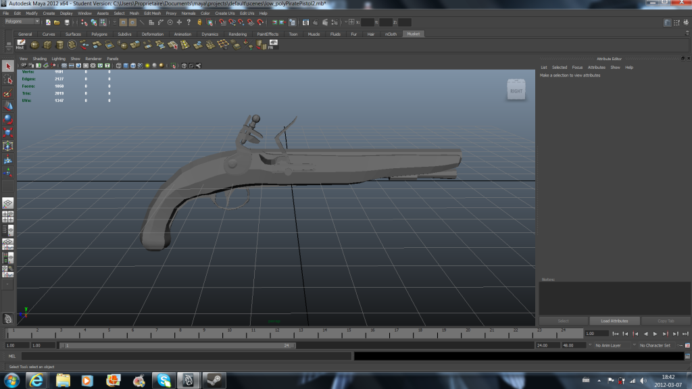Viewport: 692px width, 389px height.
Task: Toggle the lock selection icon
Action: point(199,22)
